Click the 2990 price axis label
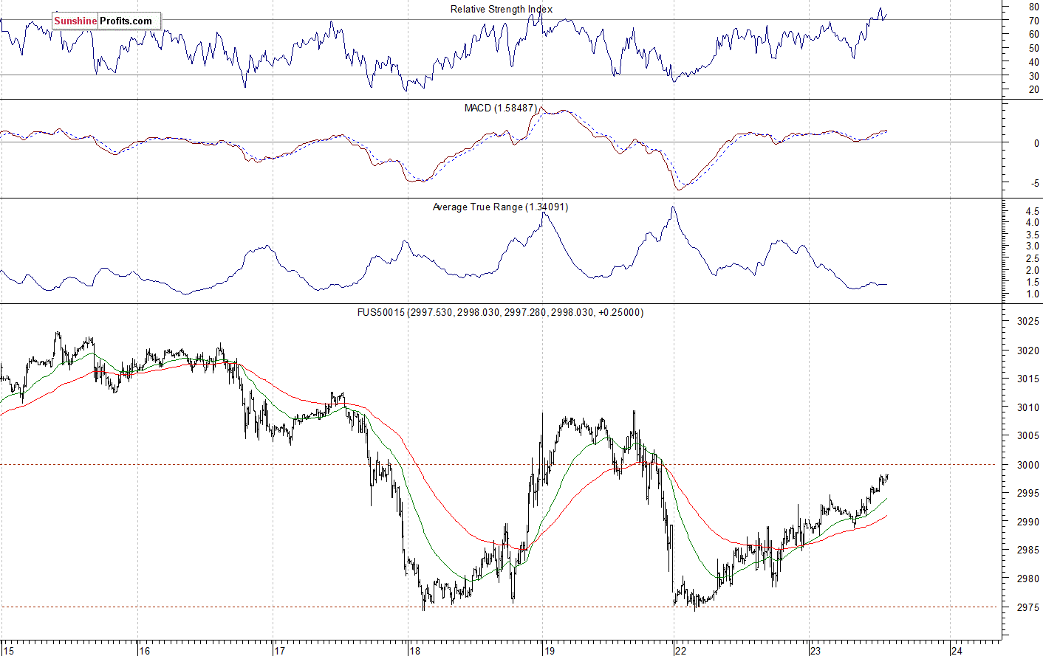 [1028, 522]
